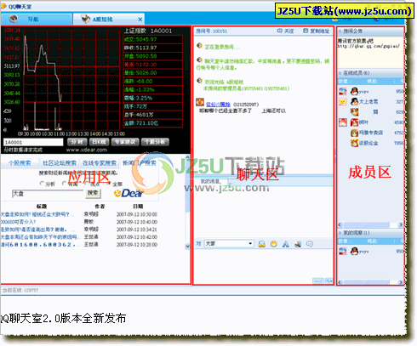
Task: Click the news search field containing 大盘
Action: click(x=48, y=194)
